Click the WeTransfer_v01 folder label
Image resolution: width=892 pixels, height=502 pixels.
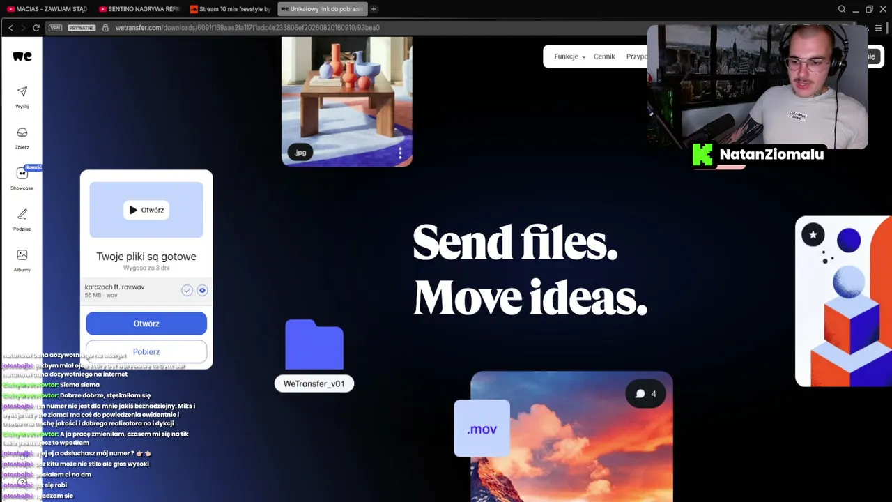point(314,383)
